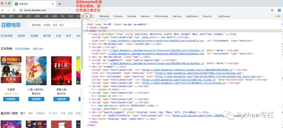Open the js/do.js script link
The image size is (283, 128).
[x=179, y=80]
